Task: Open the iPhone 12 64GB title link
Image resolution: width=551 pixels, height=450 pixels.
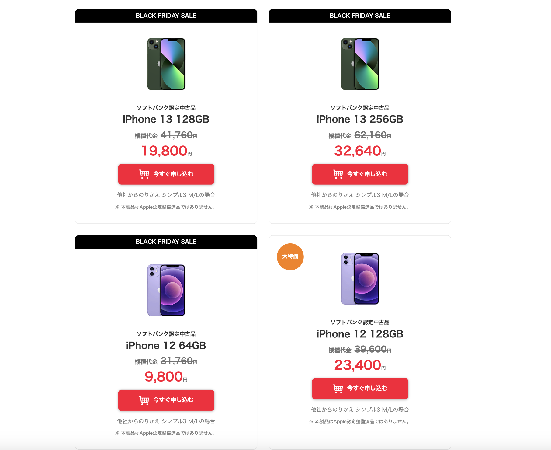Action: (166, 346)
